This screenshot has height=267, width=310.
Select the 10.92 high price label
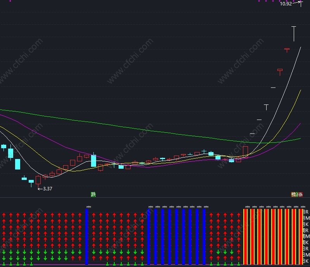(286, 4)
